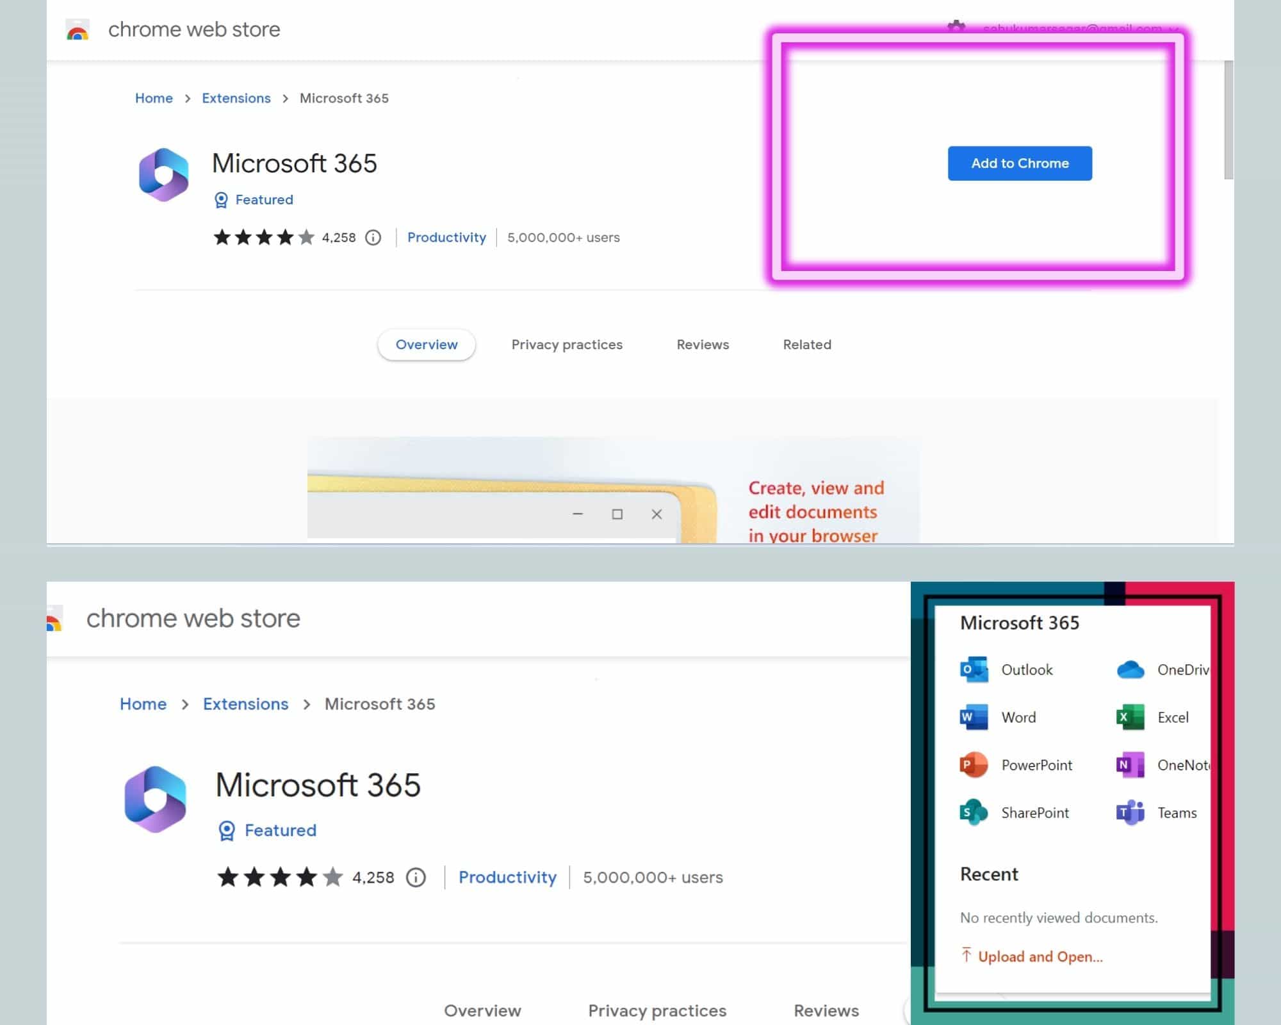Open Excel from Microsoft 365 popup
This screenshot has height=1025, width=1281.
coord(1152,717)
